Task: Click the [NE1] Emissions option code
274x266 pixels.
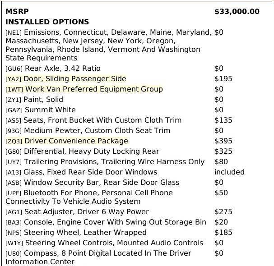Action: click(14, 32)
